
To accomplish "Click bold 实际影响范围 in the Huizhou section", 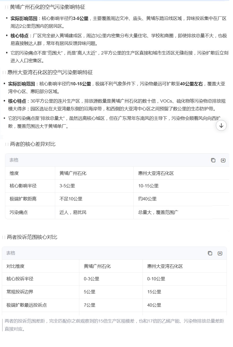I will (21, 84).
